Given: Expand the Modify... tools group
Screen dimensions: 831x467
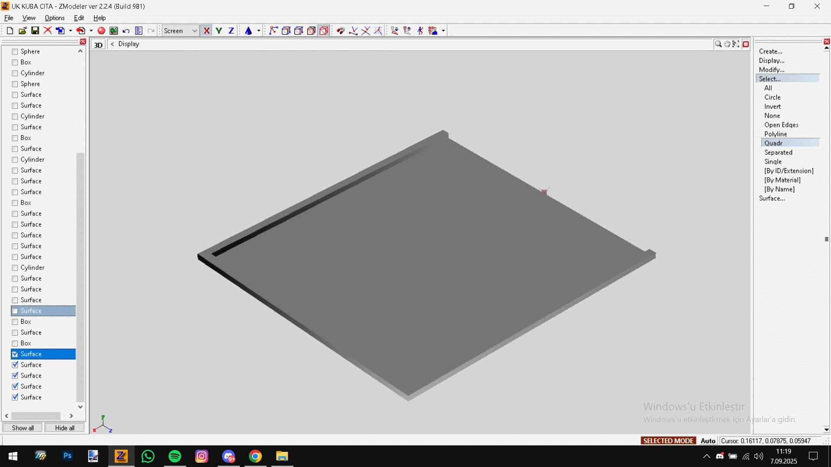Looking at the screenshot, I should (771, 70).
